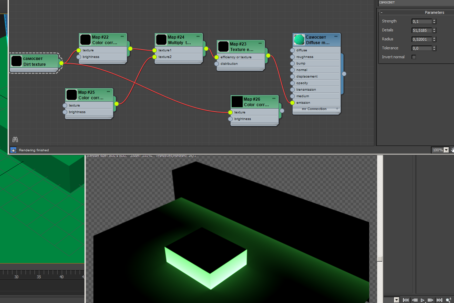Click the Diffuse material sphere preview thumbnail
Screen dimensions: 454x303
point(299,40)
